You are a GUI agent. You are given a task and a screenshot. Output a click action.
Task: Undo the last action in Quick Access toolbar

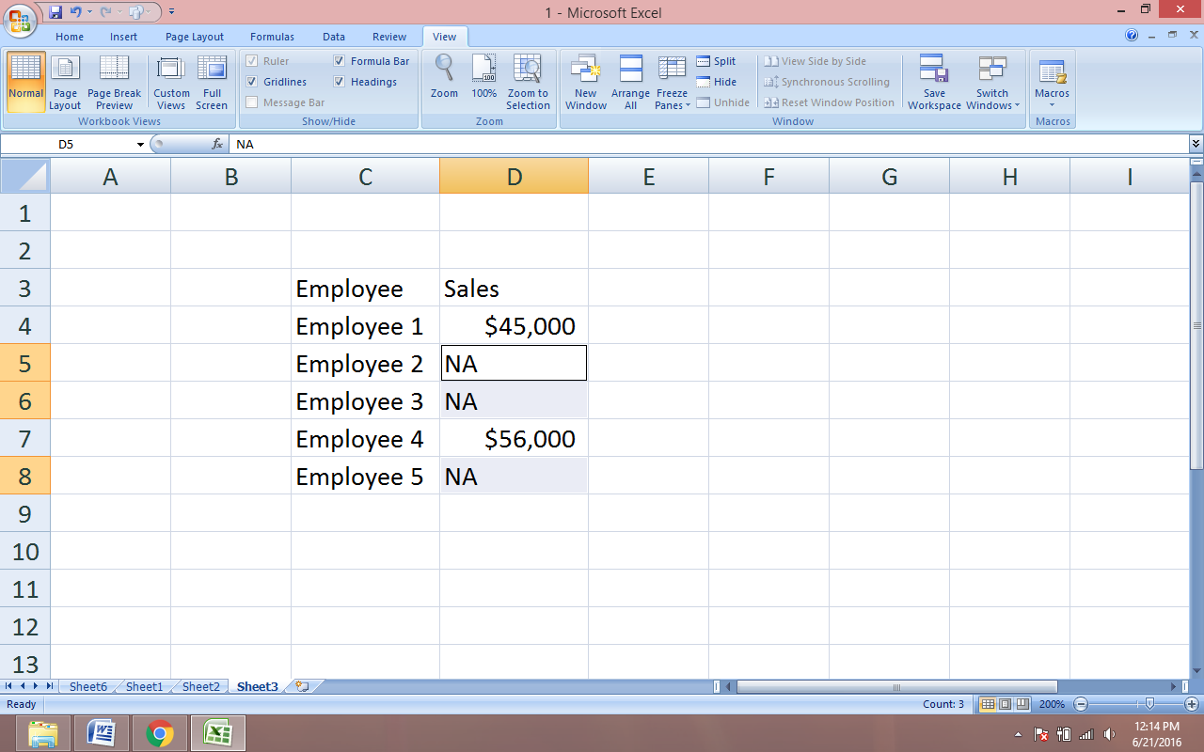(x=75, y=12)
